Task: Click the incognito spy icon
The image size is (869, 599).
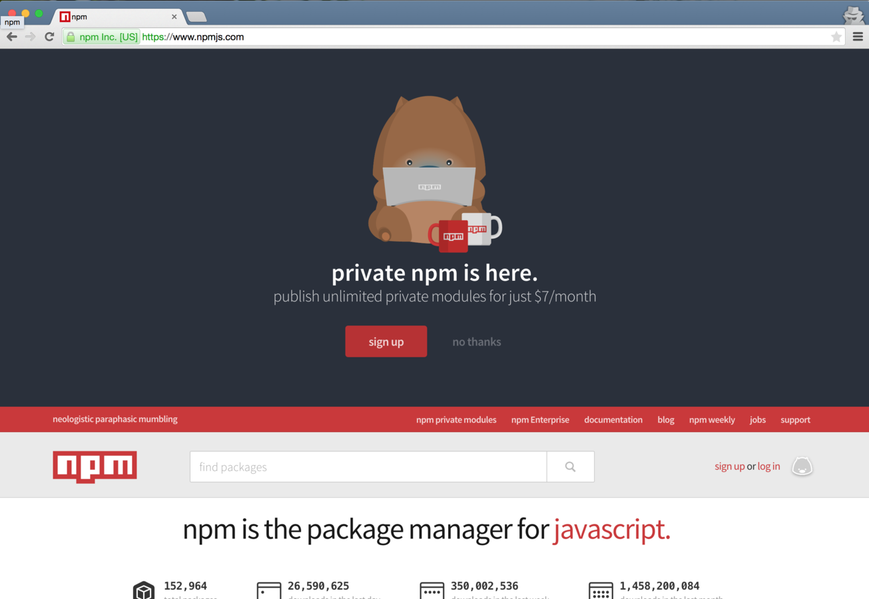Action: tap(853, 15)
